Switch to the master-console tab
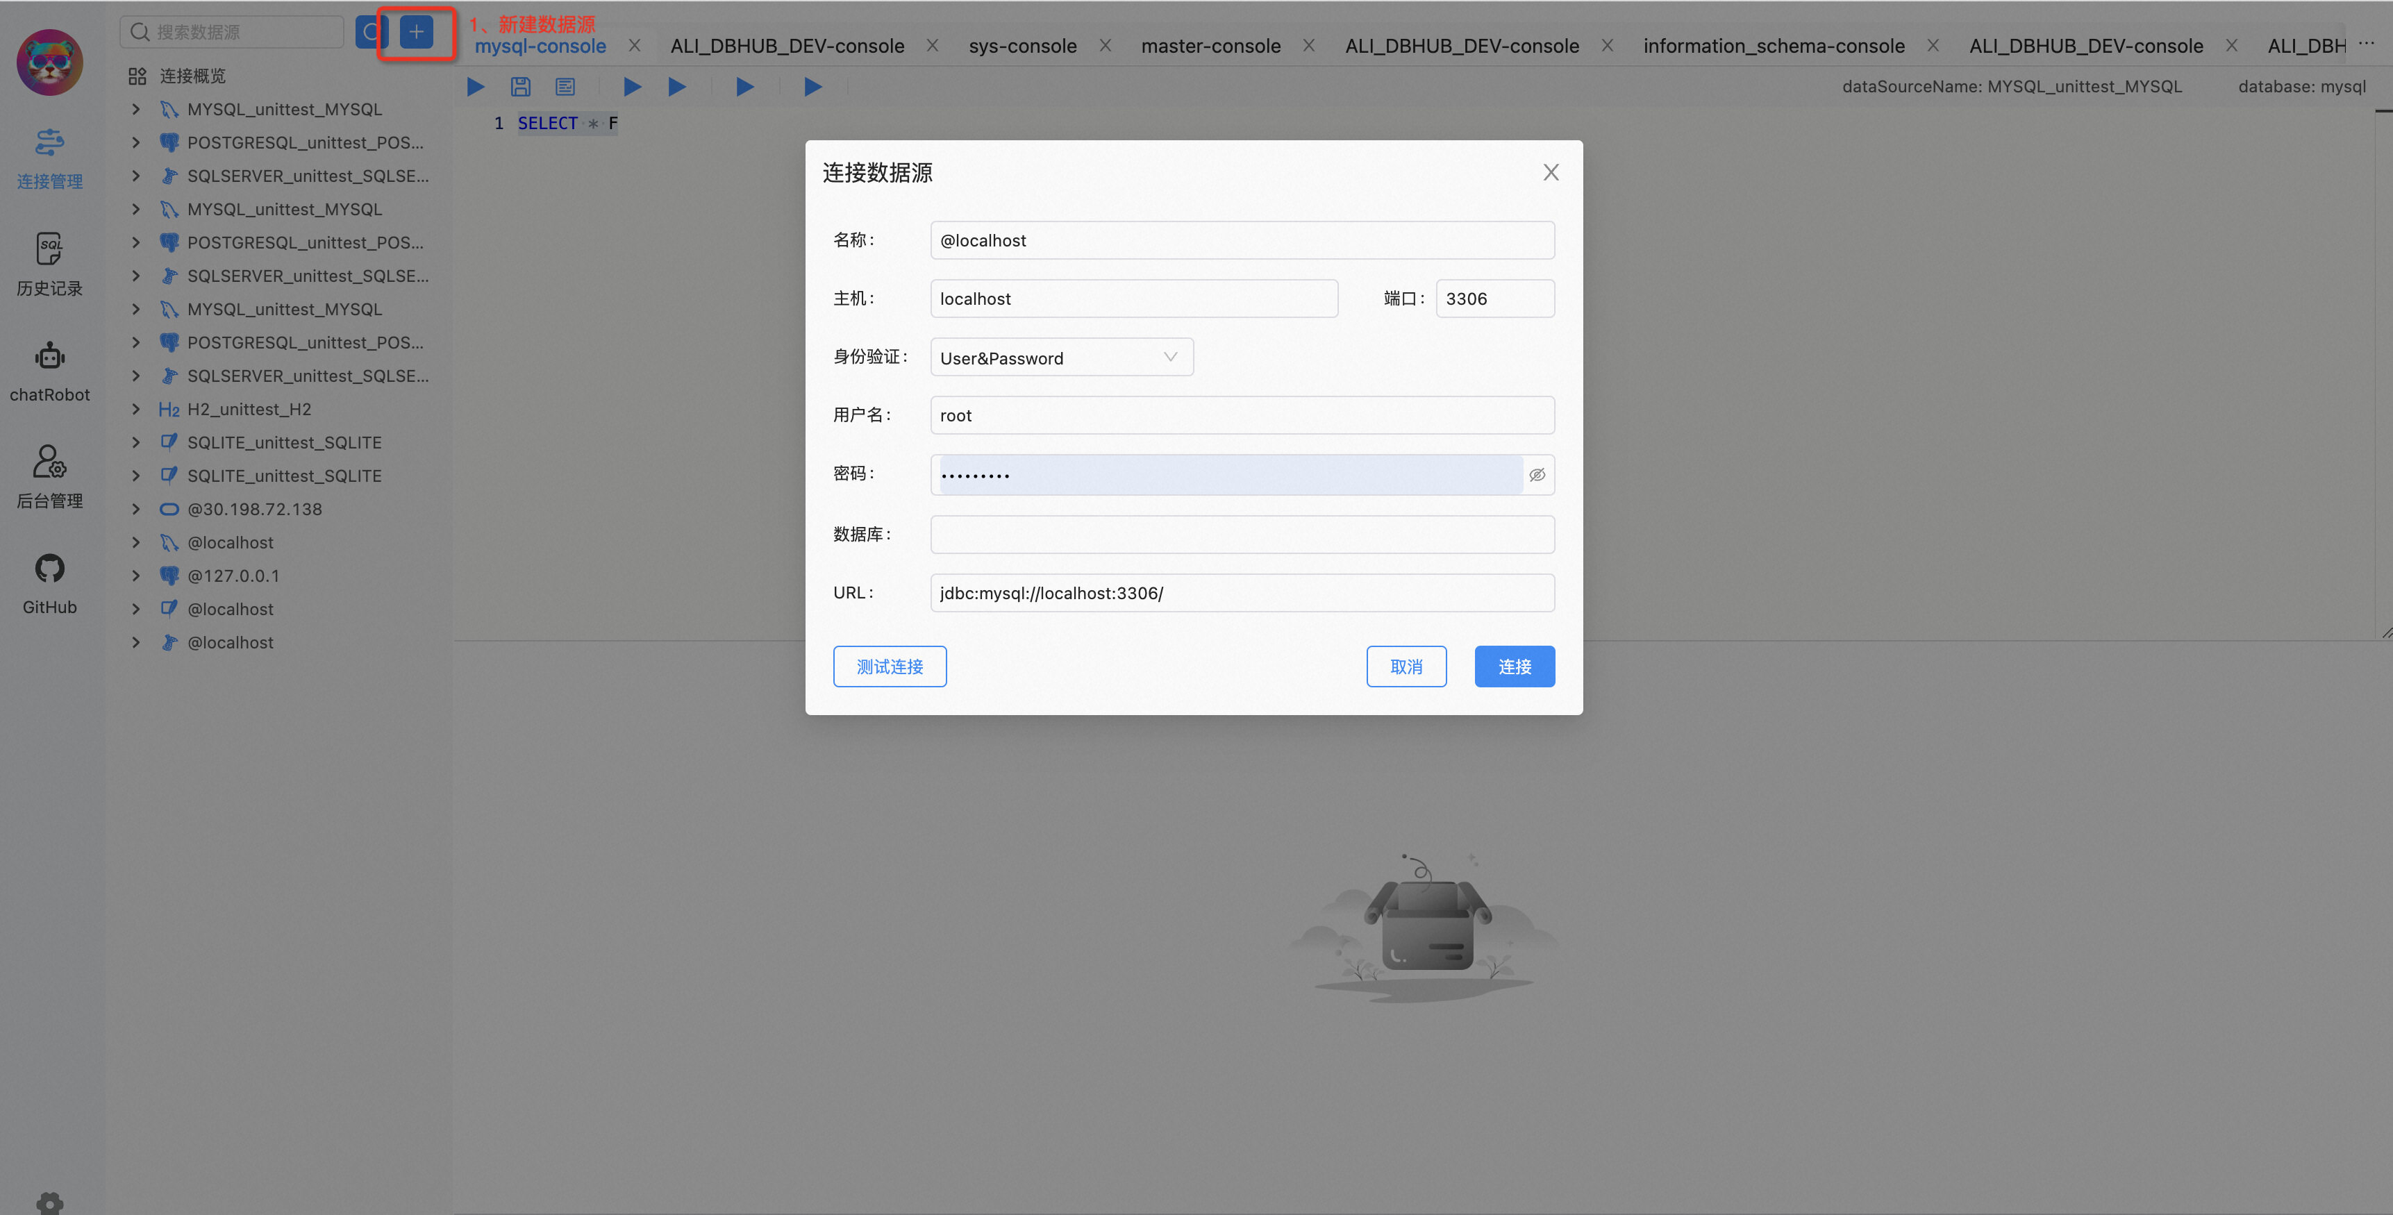The height and width of the screenshot is (1215, 2393). (1210, 46)
